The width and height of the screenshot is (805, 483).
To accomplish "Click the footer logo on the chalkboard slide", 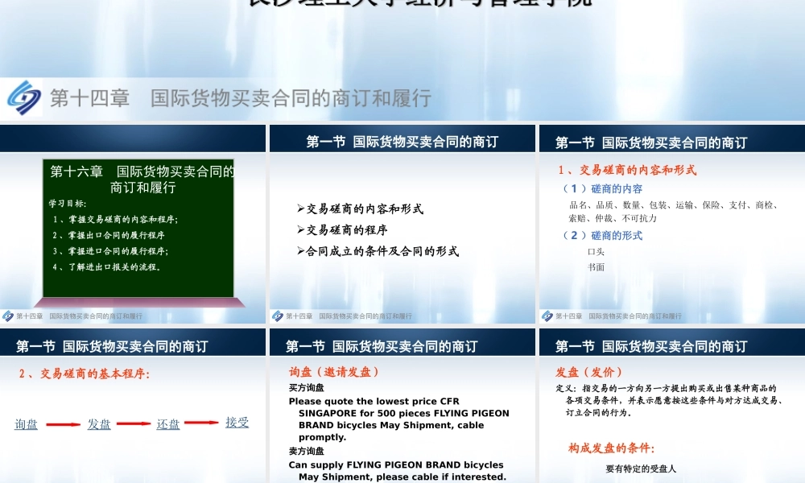I will click(8, 316).
